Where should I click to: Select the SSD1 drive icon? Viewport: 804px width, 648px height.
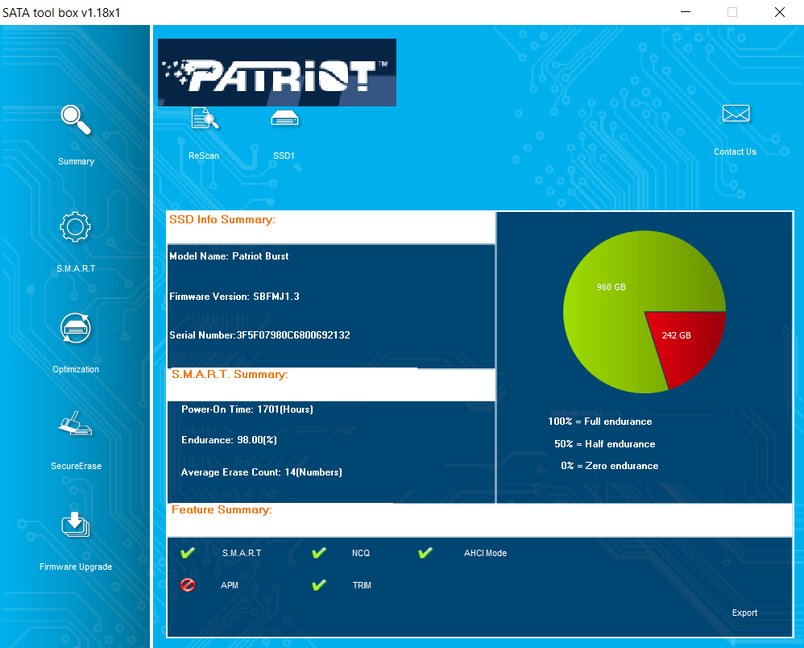(x=284, y=118)
